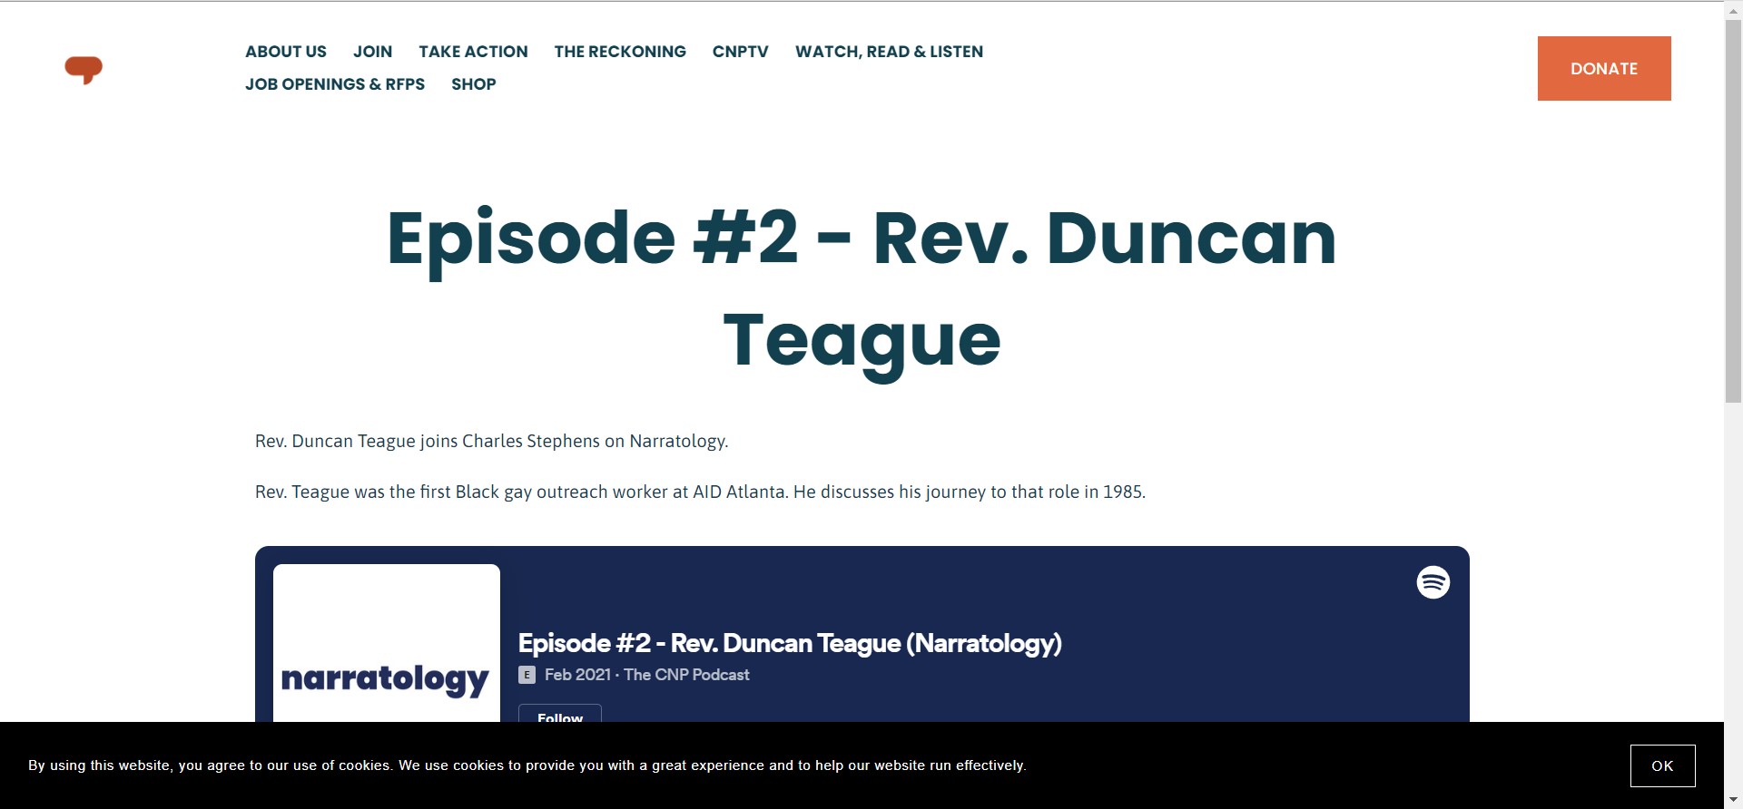Follow the podcast in Spotify embed
The width and height of the screenshot is (1743, 809).
coord(559,714)
